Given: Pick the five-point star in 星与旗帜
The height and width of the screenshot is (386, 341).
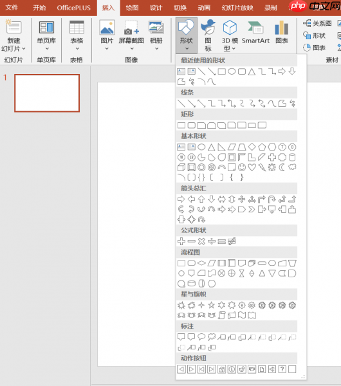Looking at the screenshot, I should [212, 305].
